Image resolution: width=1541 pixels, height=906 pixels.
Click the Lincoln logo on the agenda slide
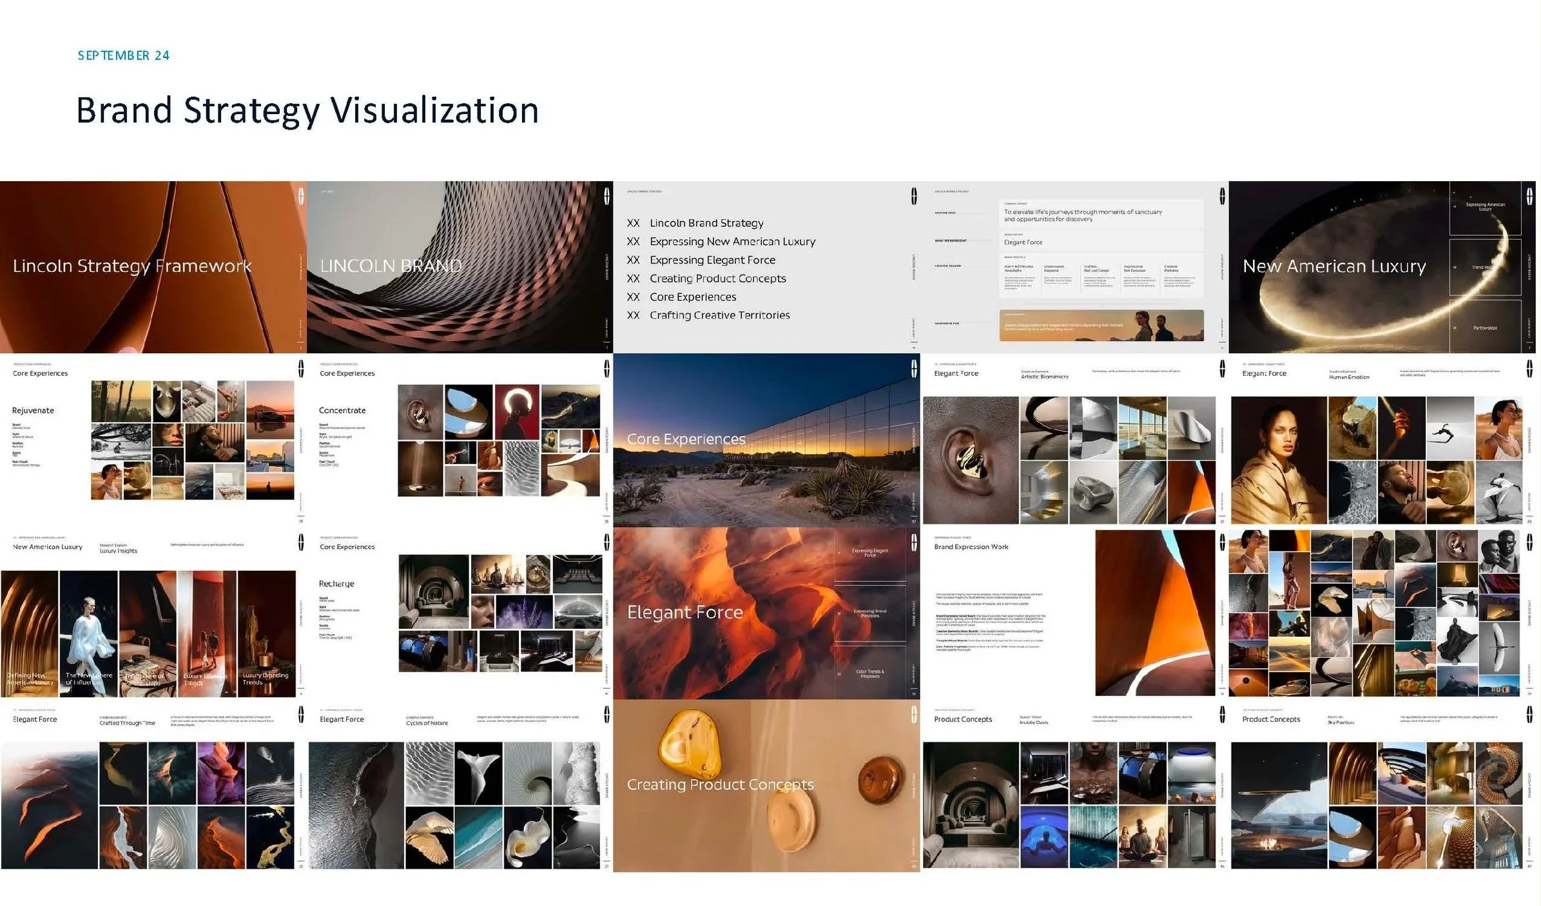(x=914, y=196)
